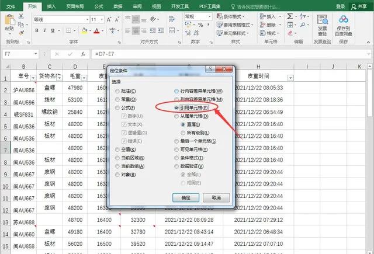Click the text Orientation icon
The height and width of the screenshot is (254, 374).
[x=153, y=19]
